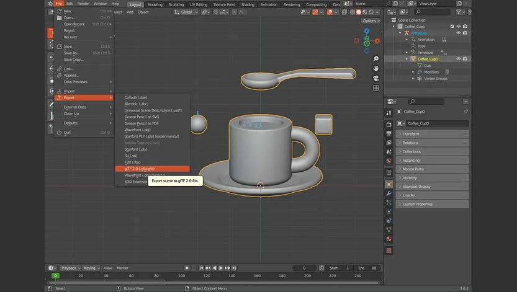The height and width of the screenshot is (292, 517).
Task: Expand the Visibility panel
Action: pyautogui.click(x=432, y=178)
